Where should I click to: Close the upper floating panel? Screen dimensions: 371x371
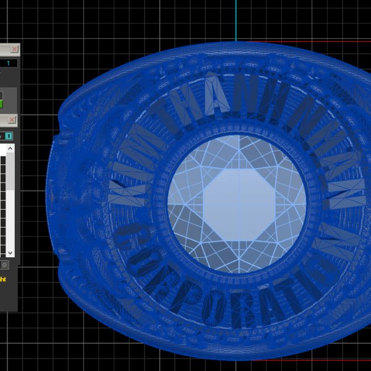pos(14,49)
